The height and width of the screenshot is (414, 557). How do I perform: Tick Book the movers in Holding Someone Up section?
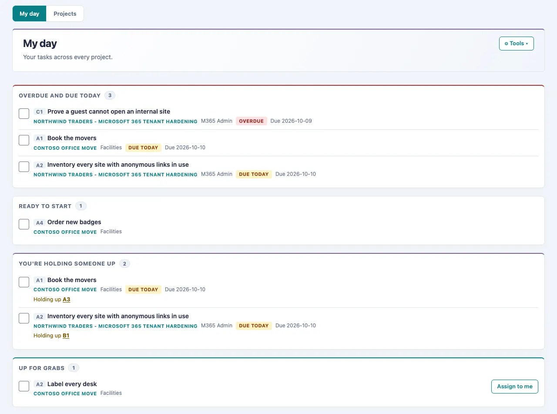[24, 282]
